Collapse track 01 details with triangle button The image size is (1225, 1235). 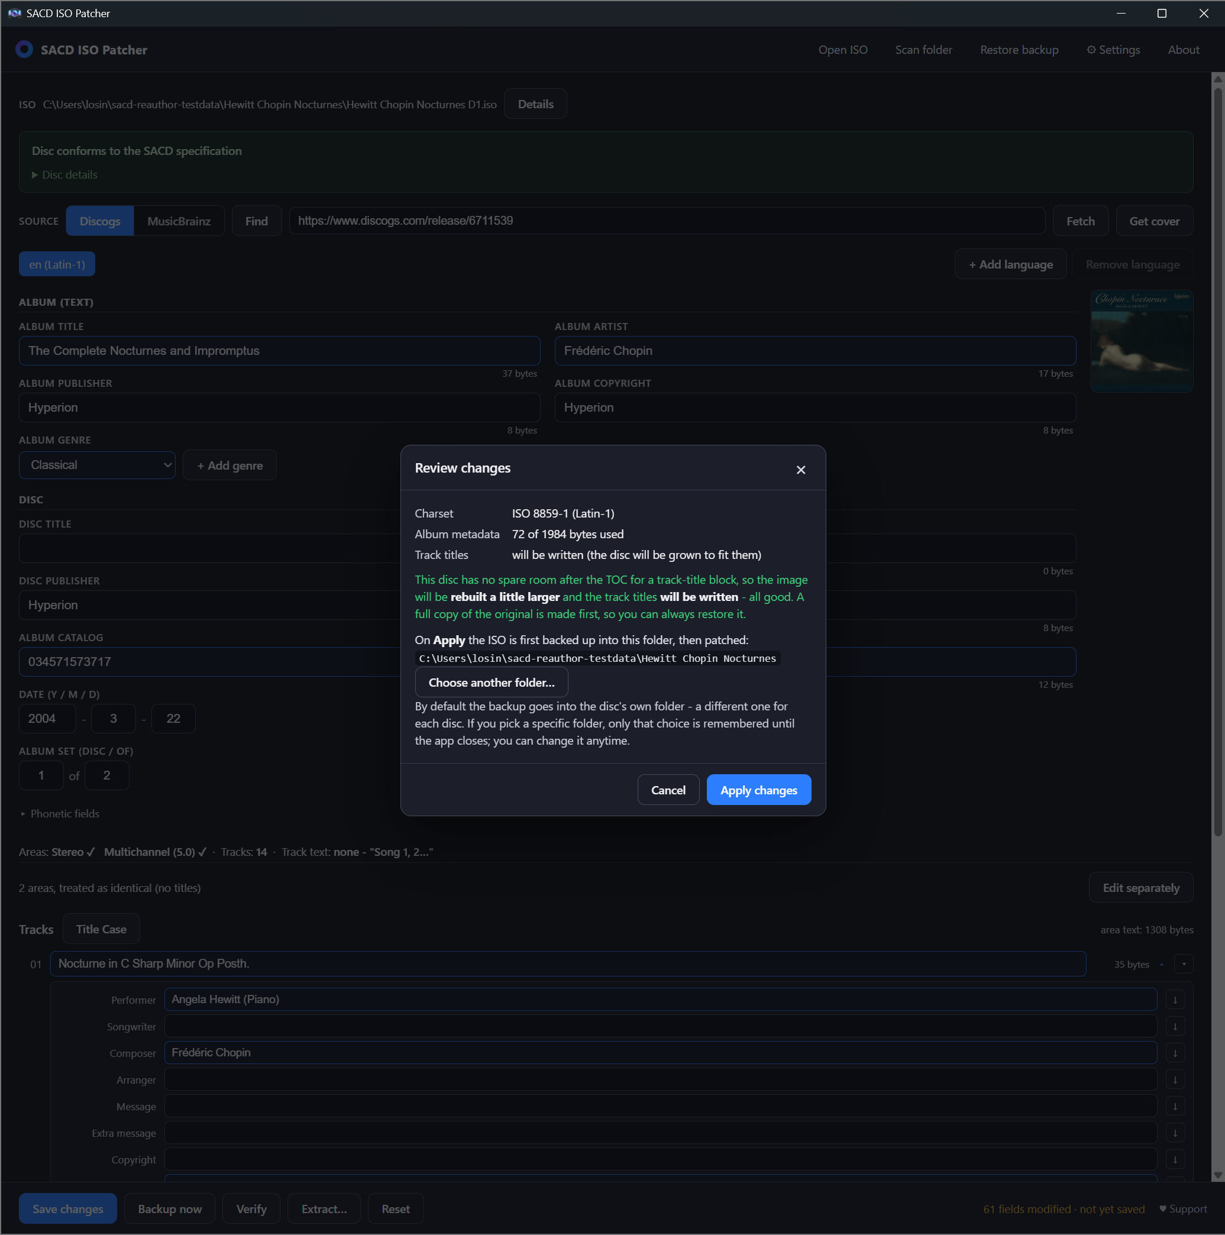(1184, 964)
